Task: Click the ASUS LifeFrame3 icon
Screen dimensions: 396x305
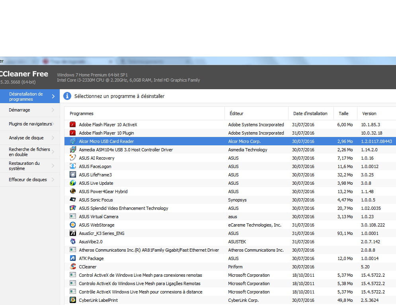Action: click(x=73, y=174)
